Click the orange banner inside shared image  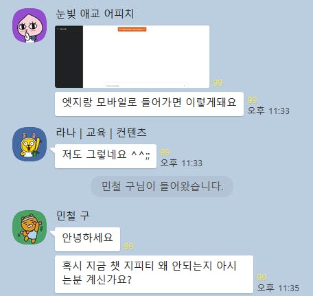tap(132, 30)
